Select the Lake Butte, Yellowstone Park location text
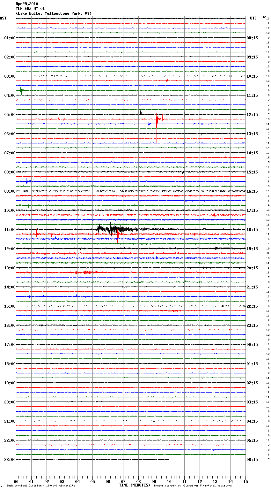Image resolution: width=271 pixels, height=490 pixels. [54, 13]
